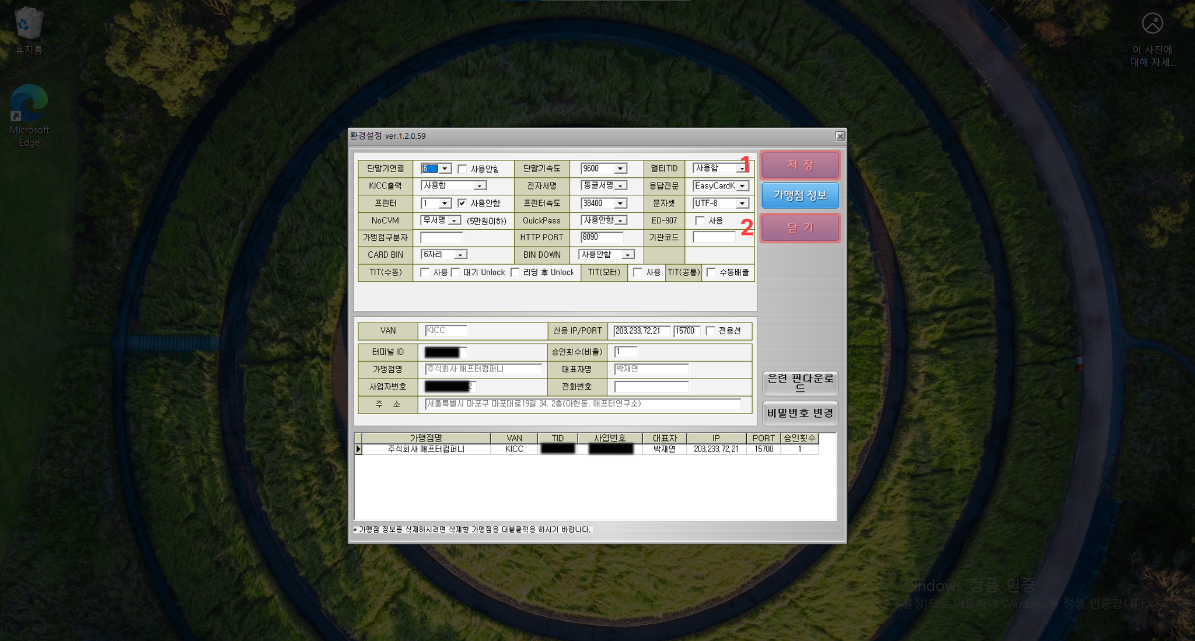The height and width of the screenshot is (641, 1195).
Task: Click the 전화번호 input field
Action: (651, 387)
